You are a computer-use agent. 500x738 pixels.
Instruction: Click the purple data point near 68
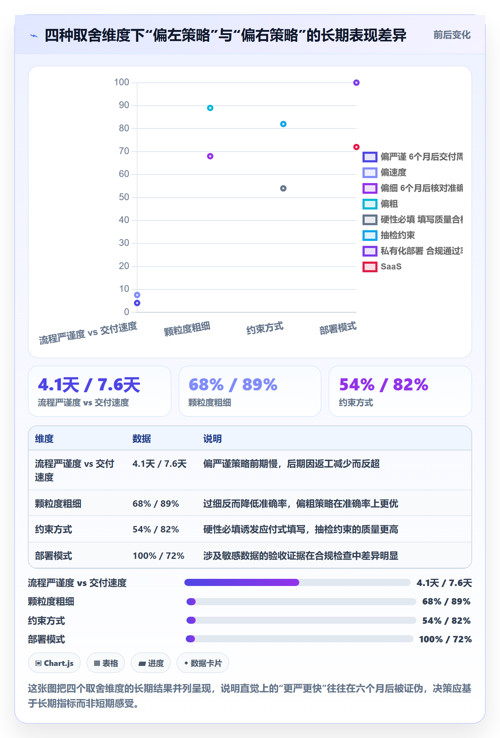(x=210, y=156)
